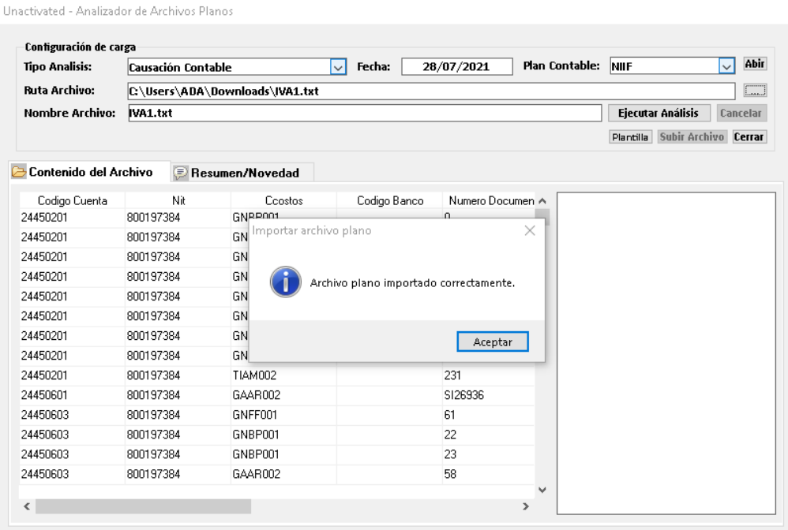Click the Plantilla button
This screenshot has width=788, height=530.
(632, 137)
